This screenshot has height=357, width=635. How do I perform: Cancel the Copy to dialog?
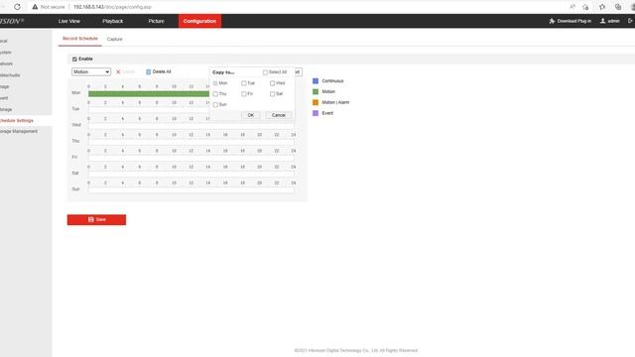(278, 115)
